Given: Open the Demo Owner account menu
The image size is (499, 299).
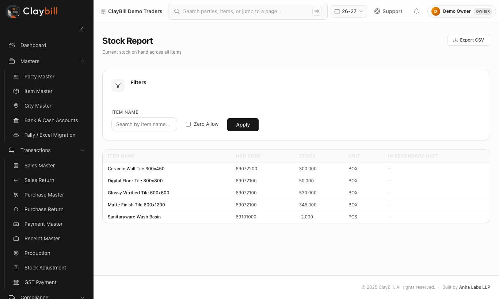Looking at the screenshot, I should tap(462, 11).
